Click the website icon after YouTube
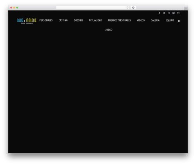The height and width of the screenshot is (165, 196). click(178, 13)
